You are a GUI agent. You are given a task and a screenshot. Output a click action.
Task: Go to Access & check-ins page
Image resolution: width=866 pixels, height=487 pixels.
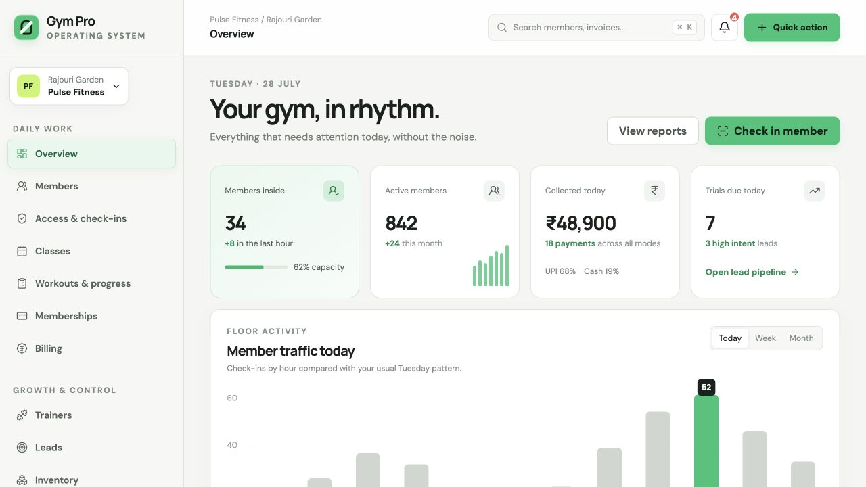coord(91,218)
